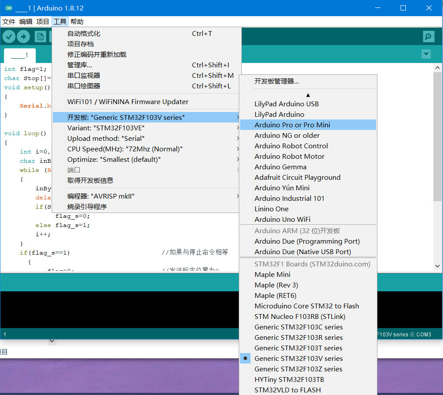The width and height of the screenshot is (443, 395).
Task: Open the 编辑 menu
Action: tap(26, 22)
